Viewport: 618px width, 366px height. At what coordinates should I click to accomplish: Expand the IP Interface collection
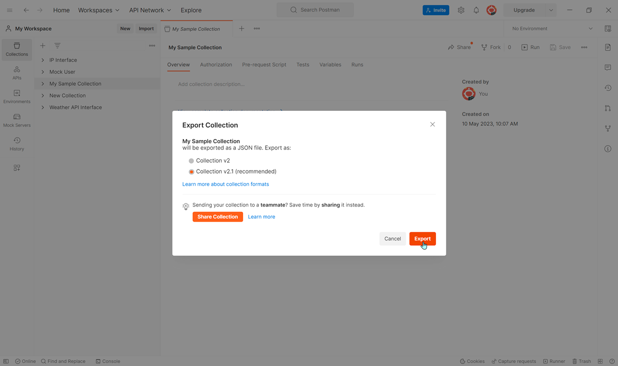[42, 60]
